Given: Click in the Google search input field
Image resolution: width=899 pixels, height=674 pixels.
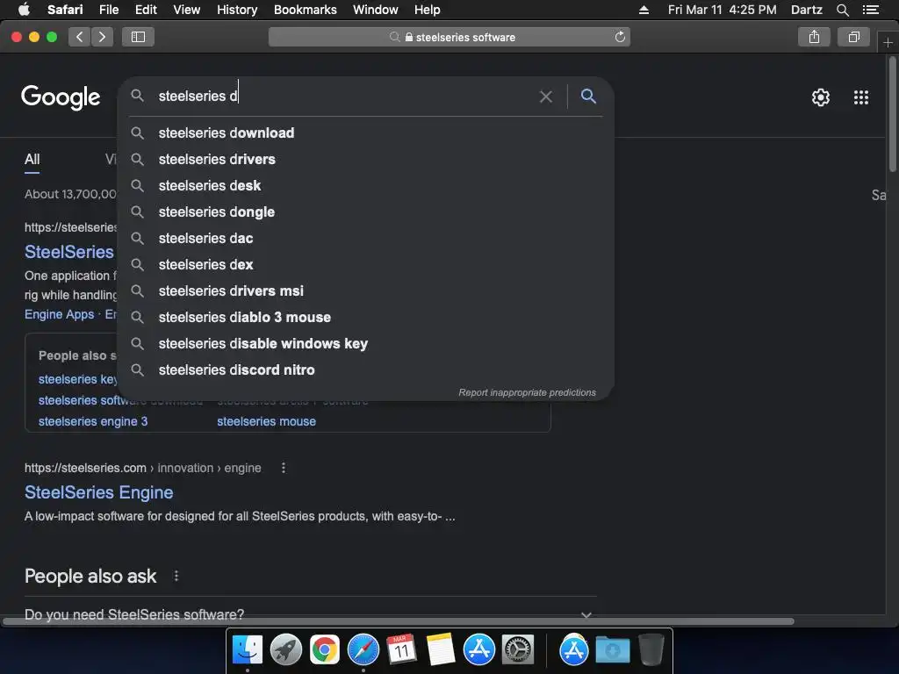Looking at the screenshot, I should coord(344,97).
